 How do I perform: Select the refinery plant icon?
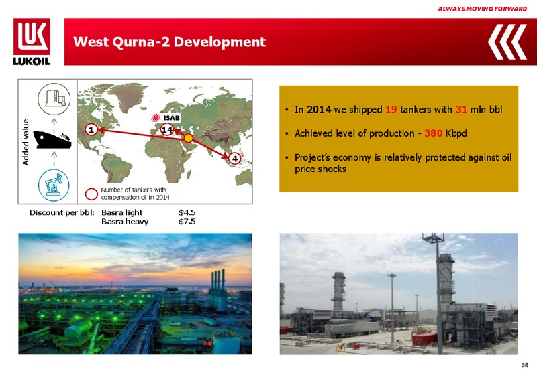click(x=54, y=98)
